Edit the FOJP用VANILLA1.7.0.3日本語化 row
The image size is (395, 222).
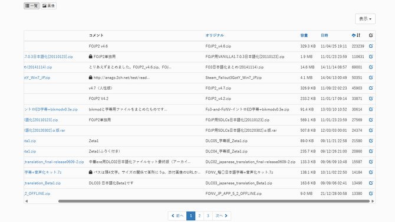(x=371, y=57)
